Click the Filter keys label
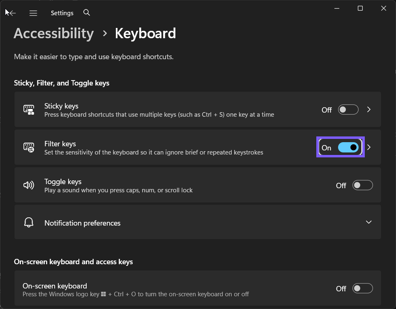This screenshot has width=396, height=309. [60, 144]
